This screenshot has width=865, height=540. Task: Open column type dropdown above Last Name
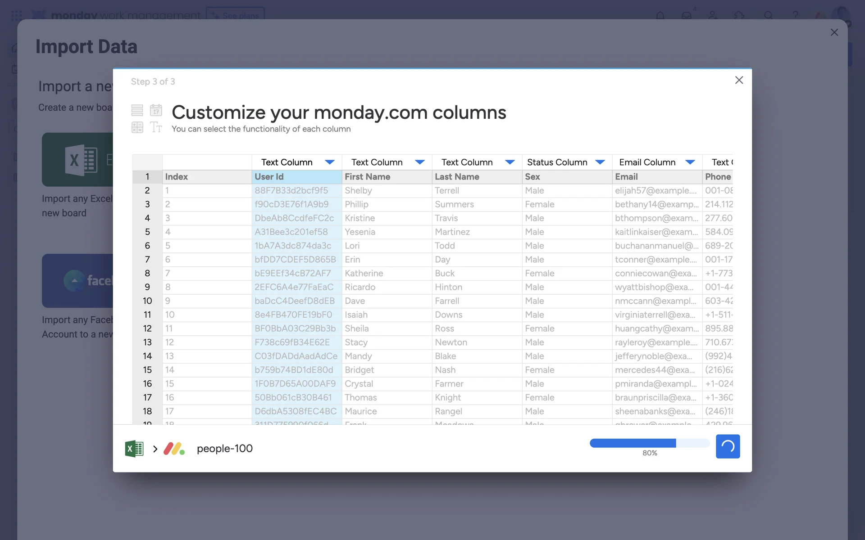point(510,162)
